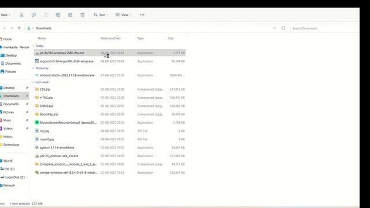Select Complete_solution module zip file
Viewport: 370px width, 208px height.
[x=110, y=164]
